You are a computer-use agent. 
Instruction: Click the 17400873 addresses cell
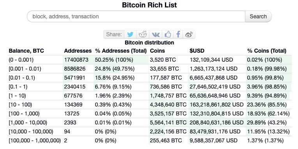(76, 60)
